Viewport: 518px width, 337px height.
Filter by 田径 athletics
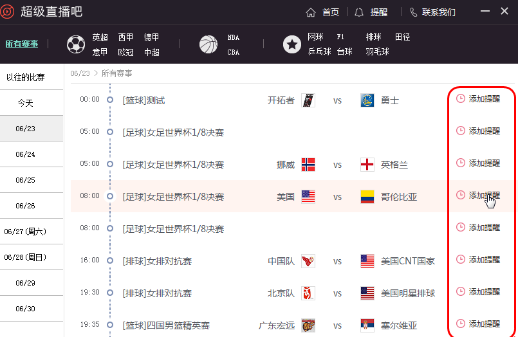pyautogui.click(x=403, y=37)
